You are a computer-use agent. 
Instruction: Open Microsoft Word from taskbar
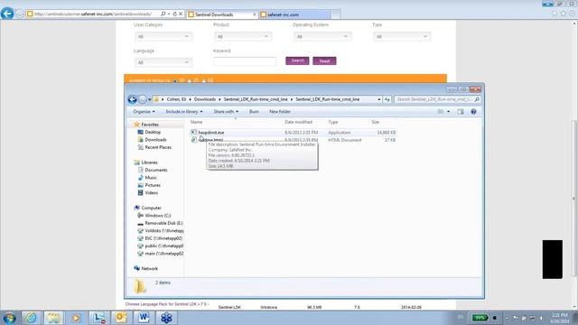coord(144,318)
